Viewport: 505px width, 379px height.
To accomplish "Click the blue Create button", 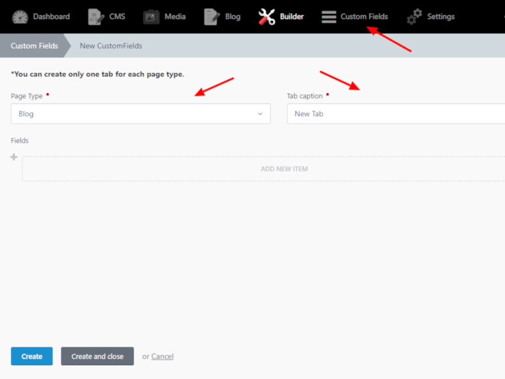I will tap(32, 356).
